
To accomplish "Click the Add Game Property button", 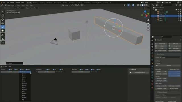I will point(139,73).
